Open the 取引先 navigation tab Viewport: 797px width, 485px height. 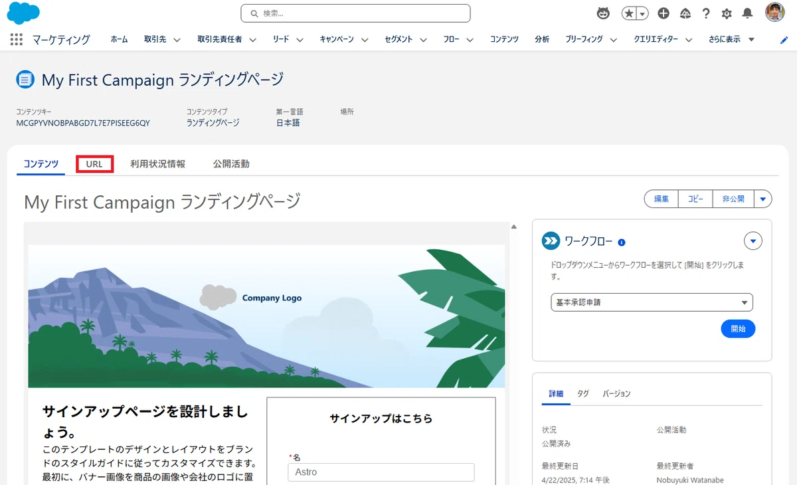tap(155, 39)
